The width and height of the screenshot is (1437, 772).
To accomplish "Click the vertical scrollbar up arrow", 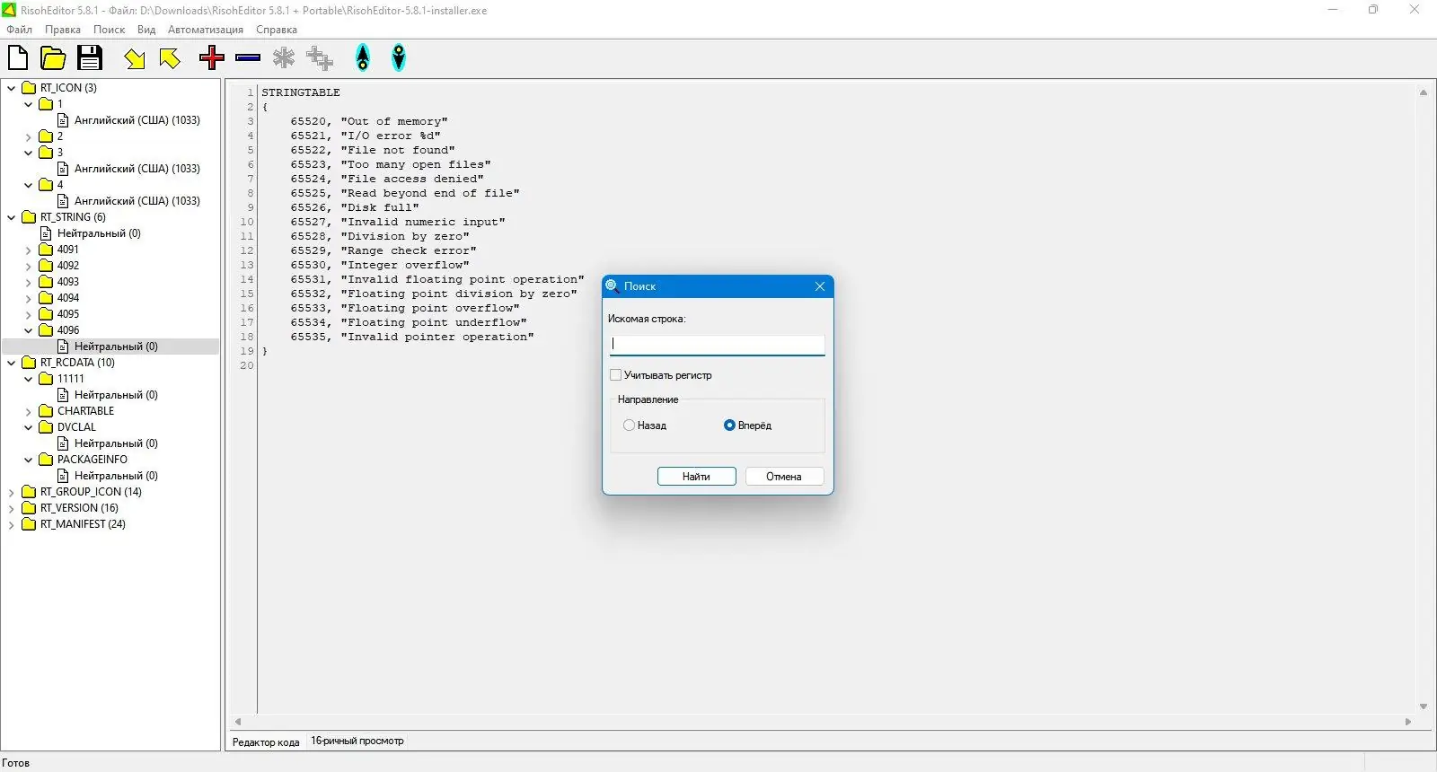I will (x=1424, y=92).
